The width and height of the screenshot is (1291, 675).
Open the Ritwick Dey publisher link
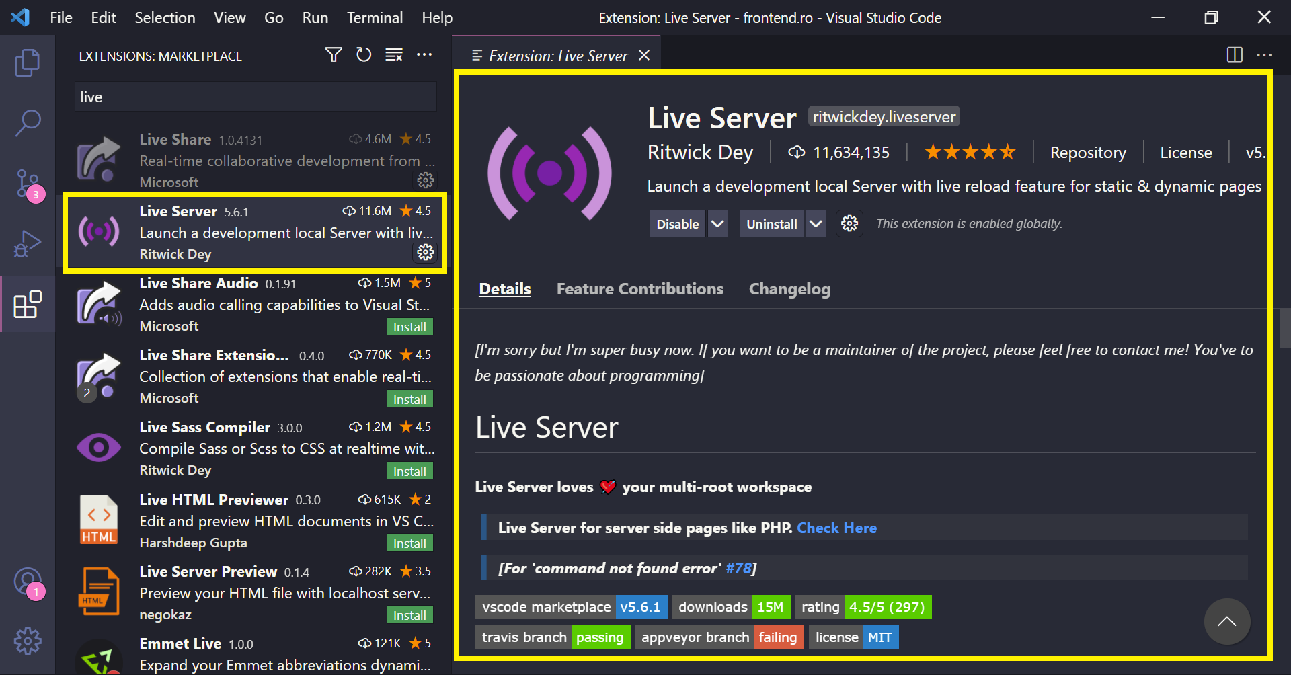700,153
